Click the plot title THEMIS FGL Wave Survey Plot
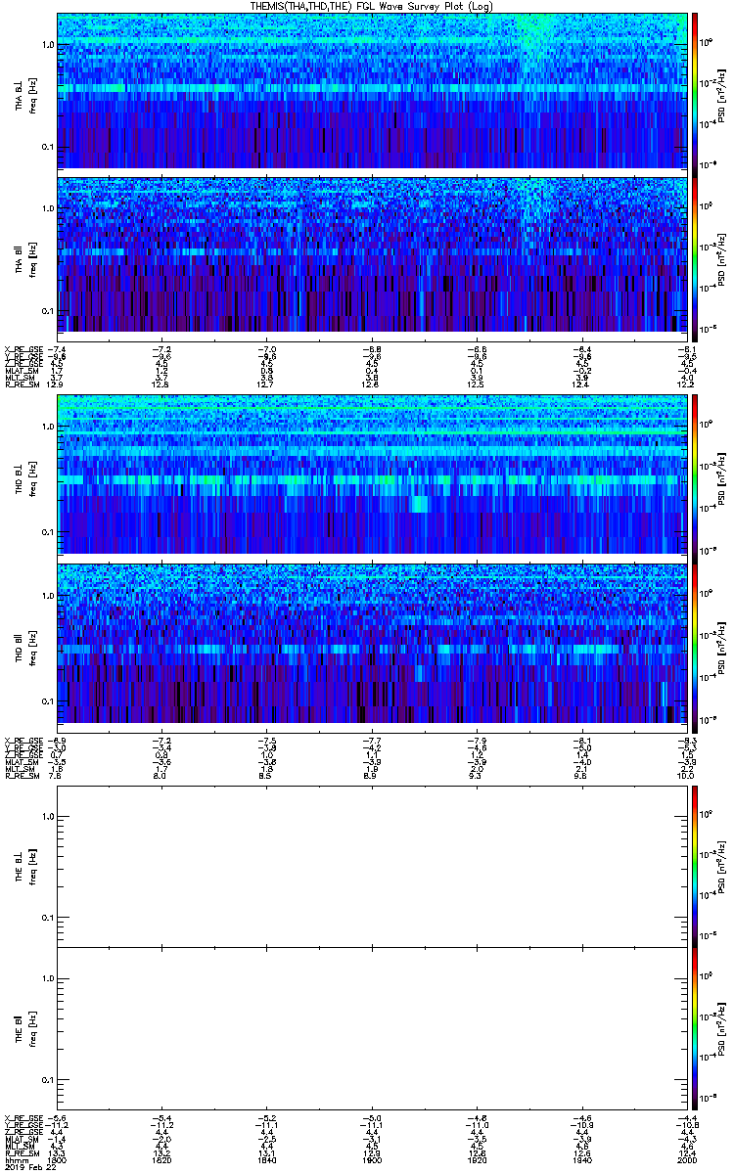The height and width of the screenshot is (1174, 734). (x=372, y=6)
